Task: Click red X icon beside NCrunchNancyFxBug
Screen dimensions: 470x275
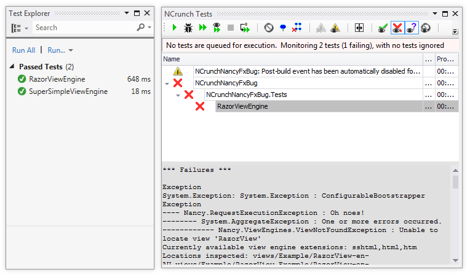Action: [x=178, y=83]
